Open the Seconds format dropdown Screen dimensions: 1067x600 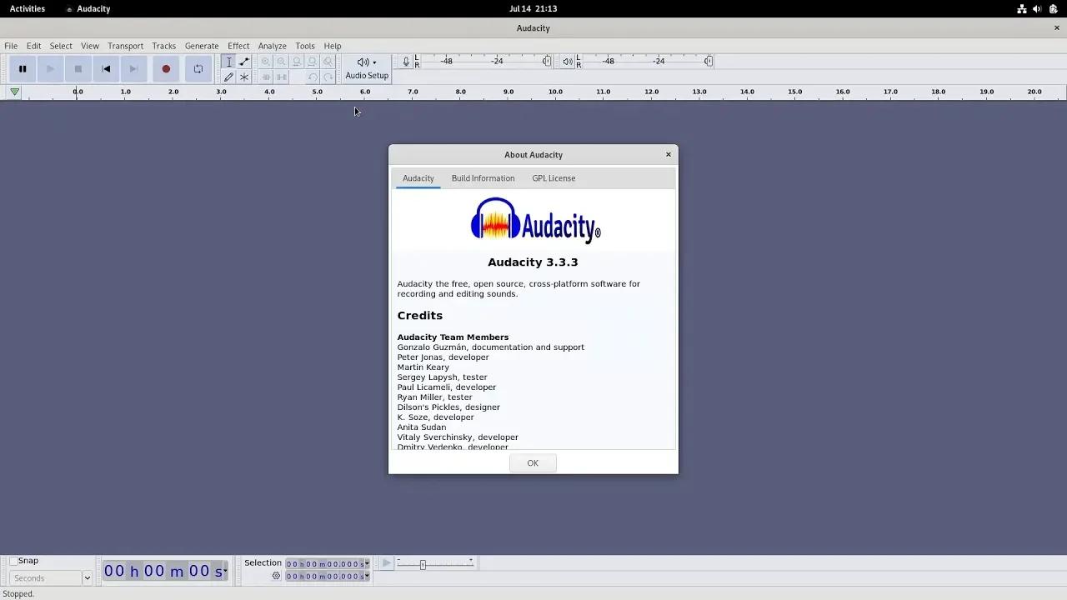coord(88,577)
